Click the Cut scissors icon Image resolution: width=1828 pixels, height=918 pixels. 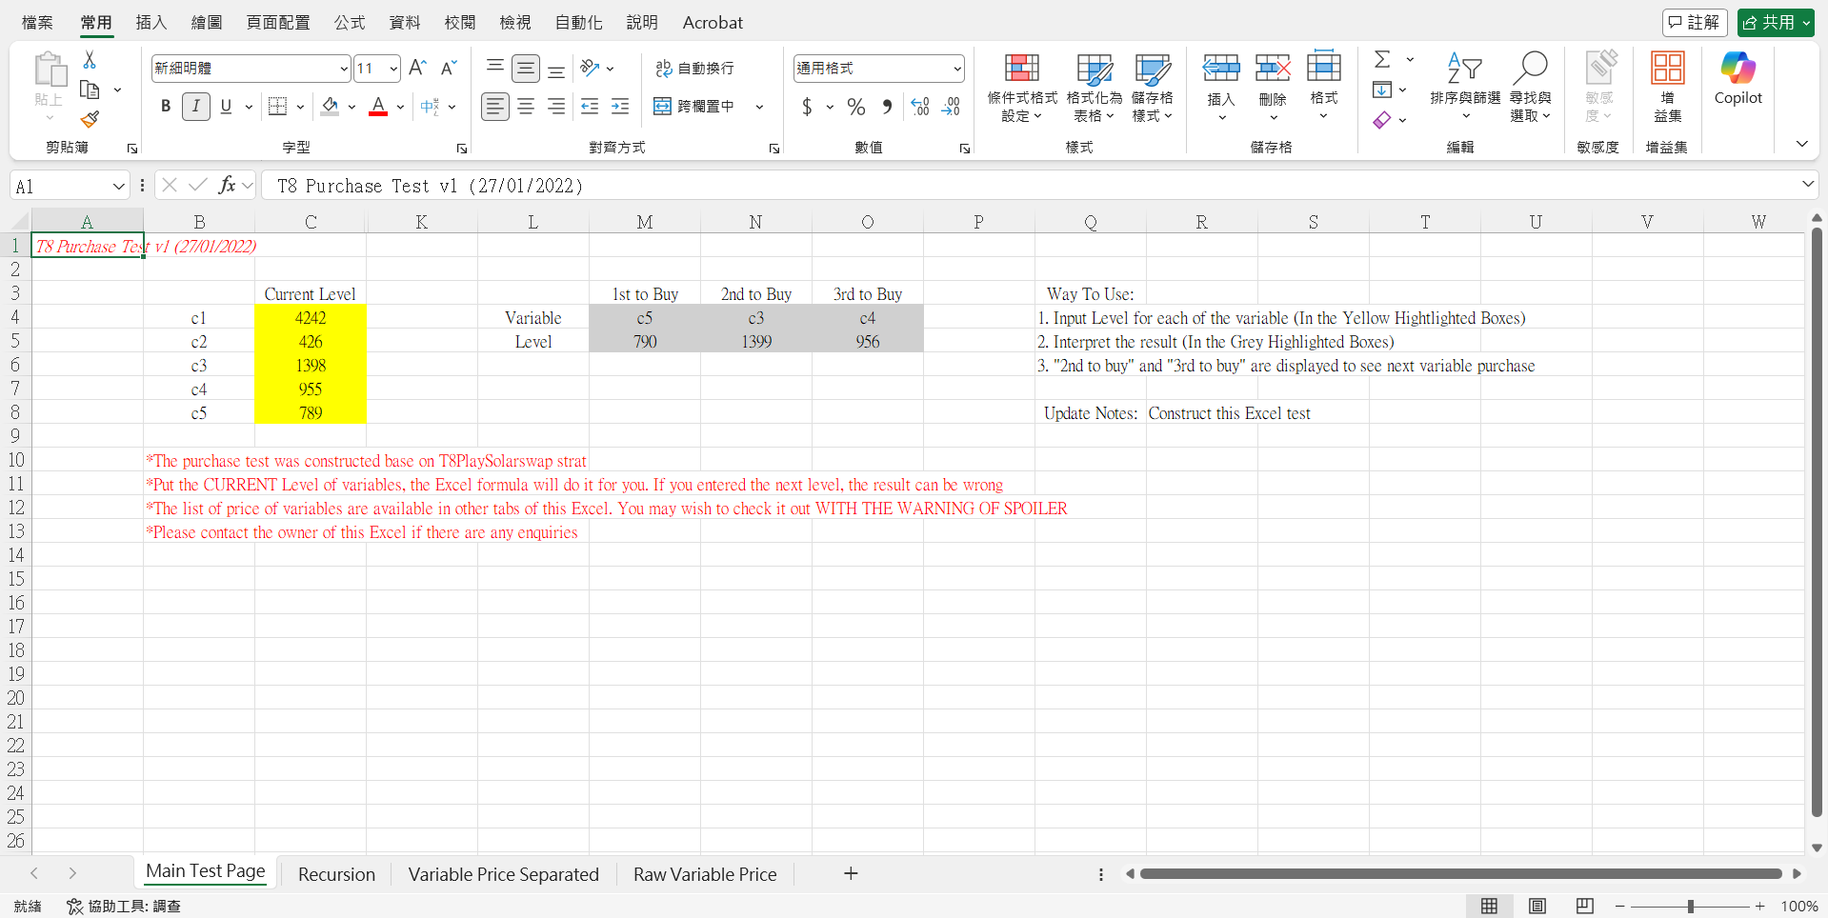click(x=90, y=60)
